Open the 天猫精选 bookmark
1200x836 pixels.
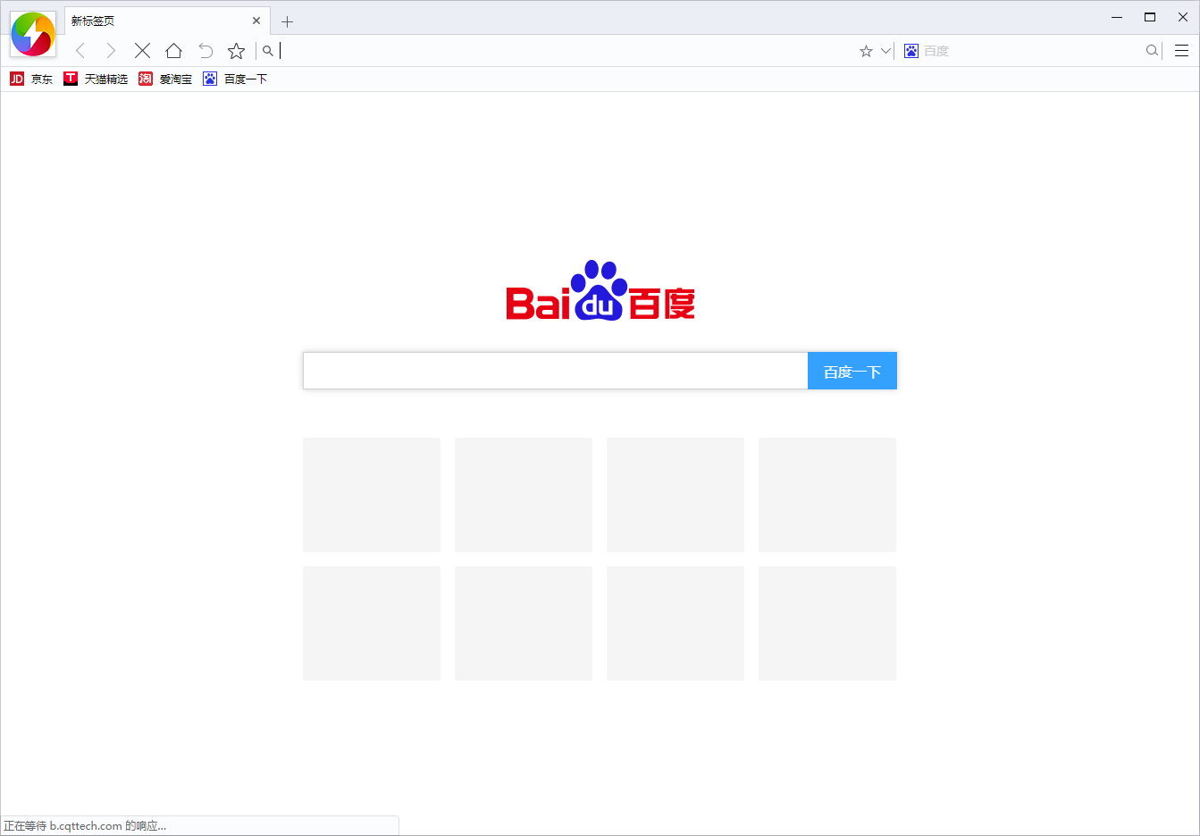point(96,79)
